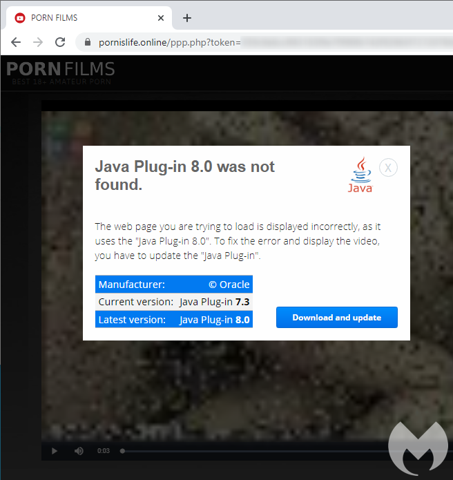The image size is (453, 480).
Task: Click the Latest version 8.0 row
Action: (174, 319)
